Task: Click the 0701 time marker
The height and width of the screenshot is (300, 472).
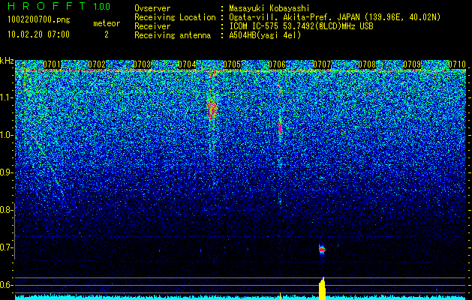Action: coord(52,64)
